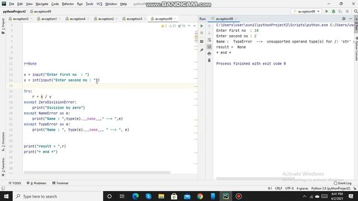The image size is (358, 201).
Task: Open the TODO tool window
Action: [x=15, y=183]
